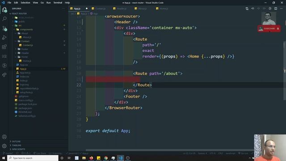Collapse the About folder
This screenshot has width=286, height=161.
(x=25, y=34)
